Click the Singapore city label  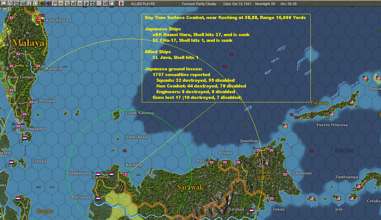tap(36, 129)
